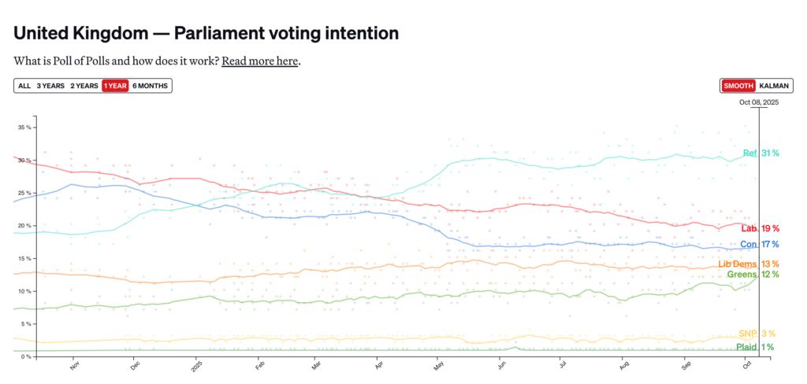Click the Greens 12 % legend label

753,275
